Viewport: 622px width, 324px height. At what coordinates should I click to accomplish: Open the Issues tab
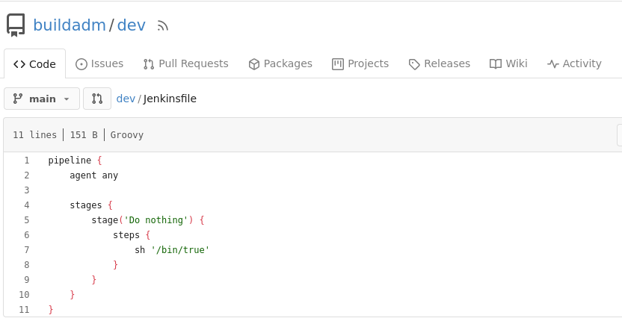[99, 64]
